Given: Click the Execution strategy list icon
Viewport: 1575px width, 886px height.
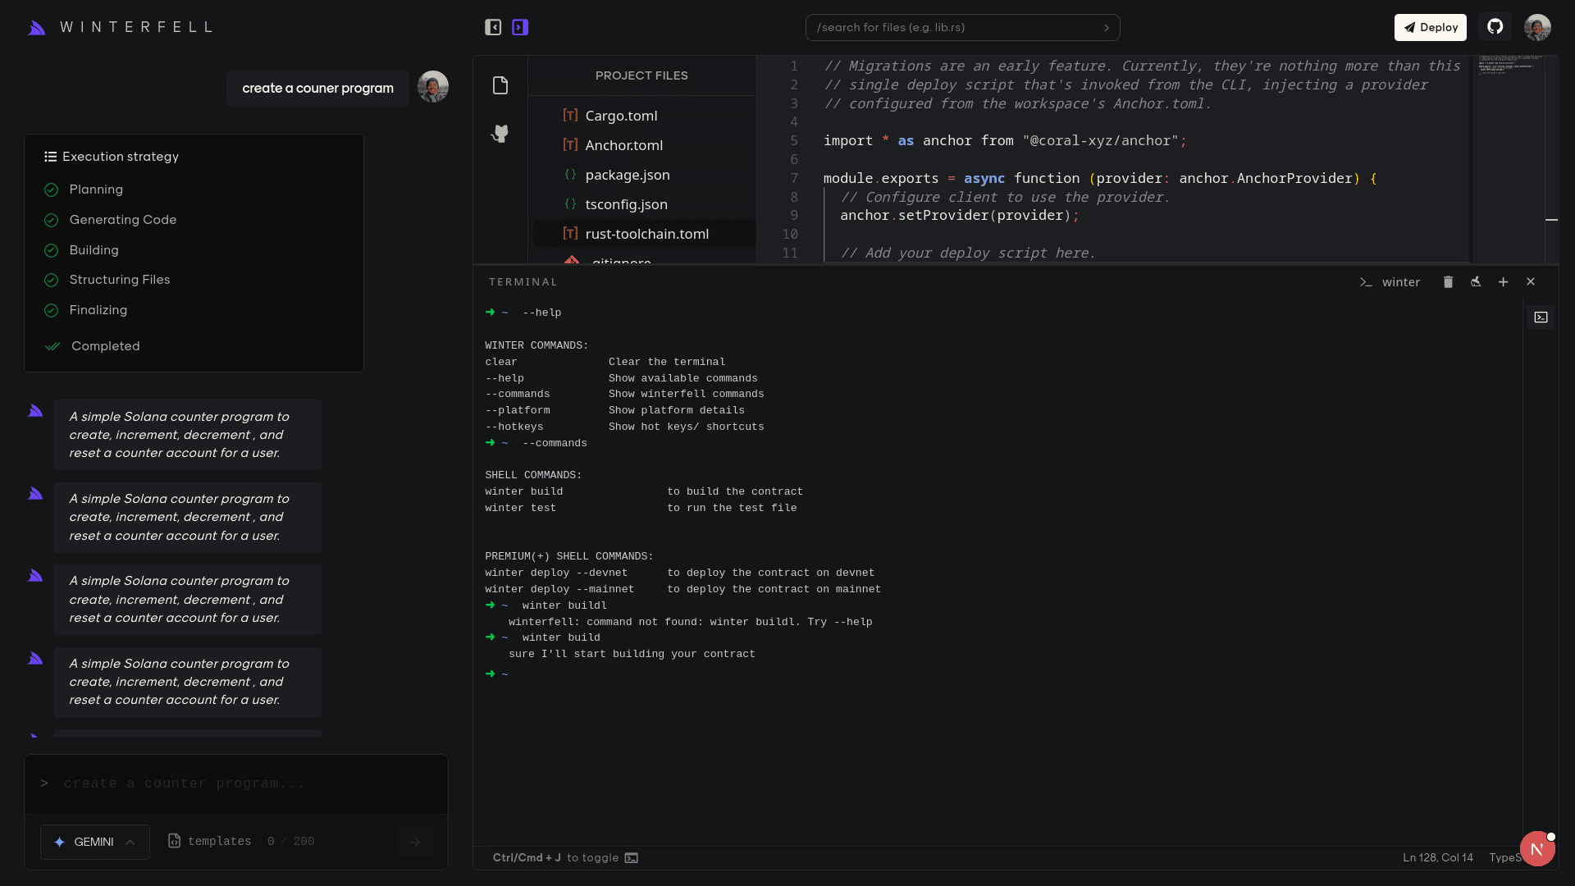Looking at the screenshot, I should point(50,157).
